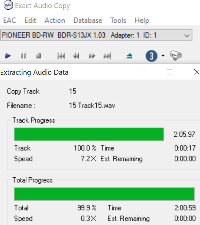
Task: Click the stop playback icon
Action: [39, 56]
